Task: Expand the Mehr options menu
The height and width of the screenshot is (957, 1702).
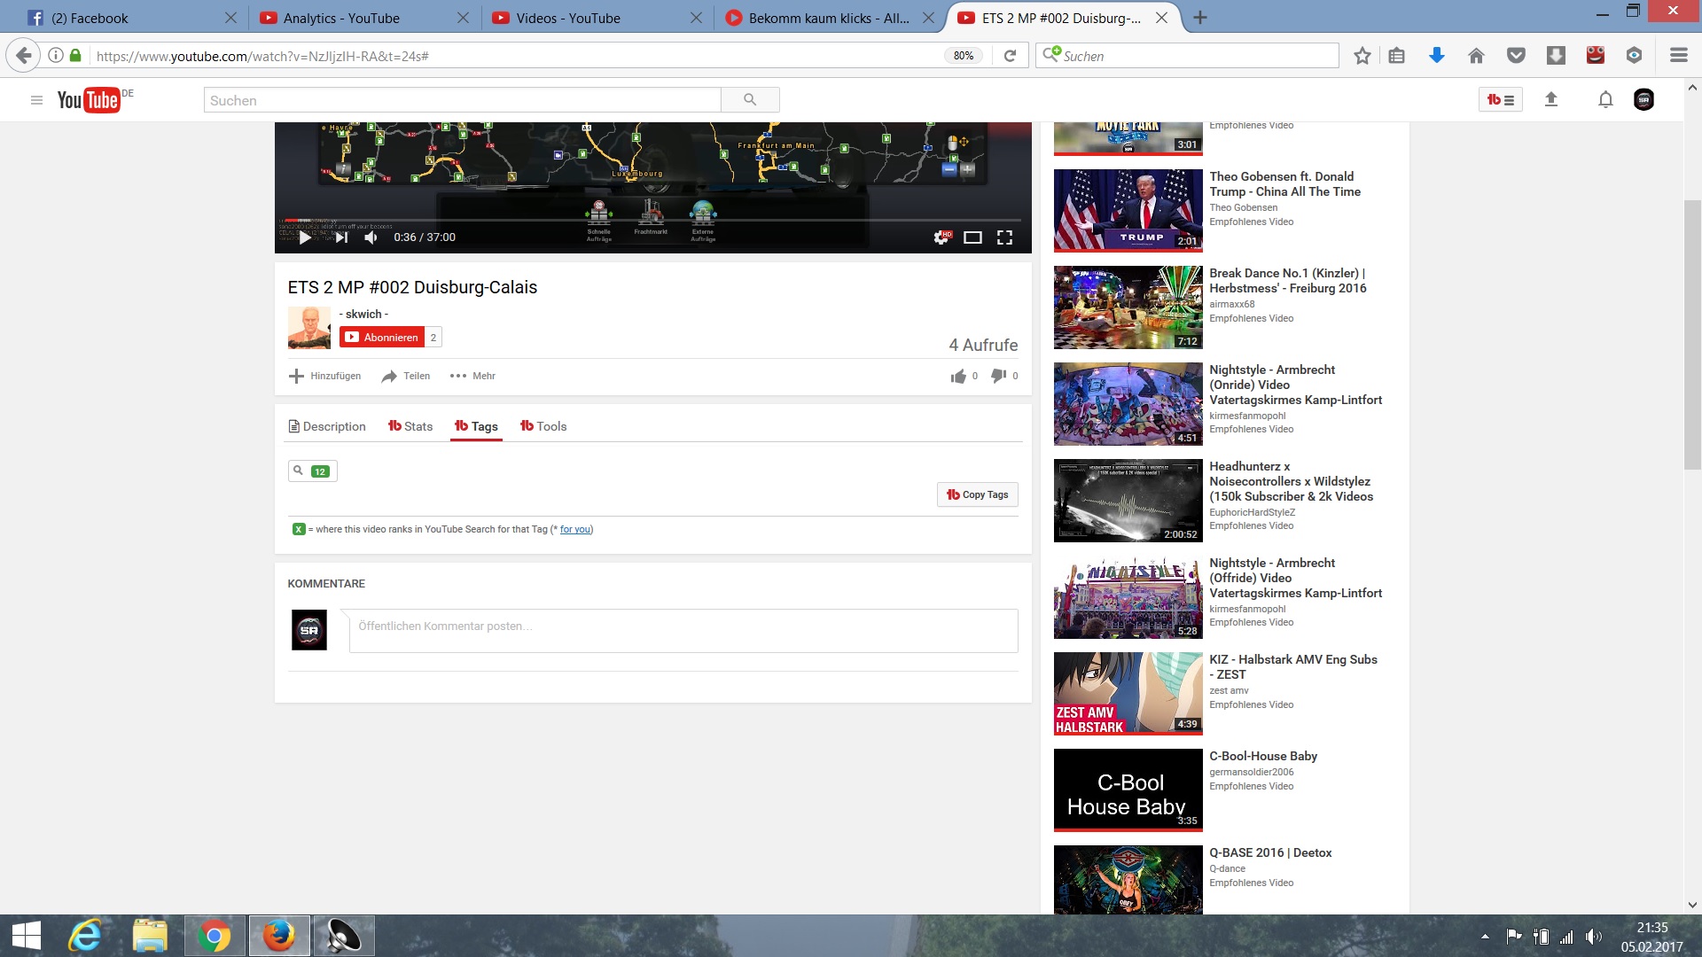Action: tap(472, 376)
